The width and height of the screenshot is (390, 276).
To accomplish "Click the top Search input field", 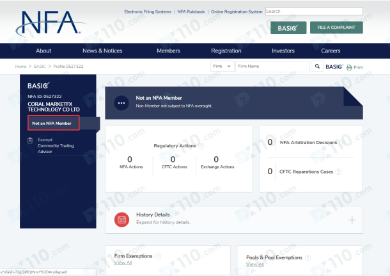I will point(314,12).
